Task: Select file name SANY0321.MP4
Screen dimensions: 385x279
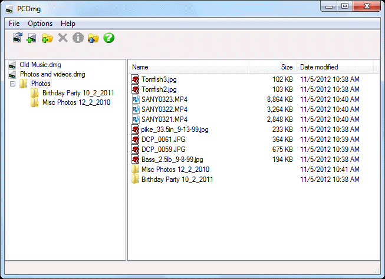Action: 164,119
